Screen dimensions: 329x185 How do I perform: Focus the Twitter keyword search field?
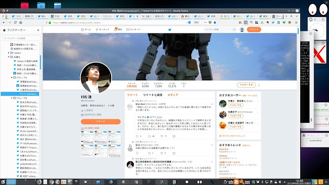(x=220, y=30)
